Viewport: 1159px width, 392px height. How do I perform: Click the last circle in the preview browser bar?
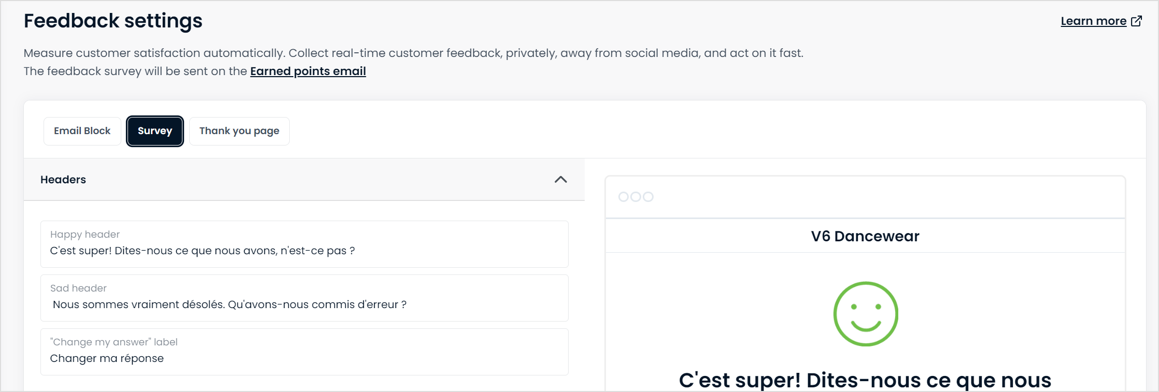pos(648,197)
